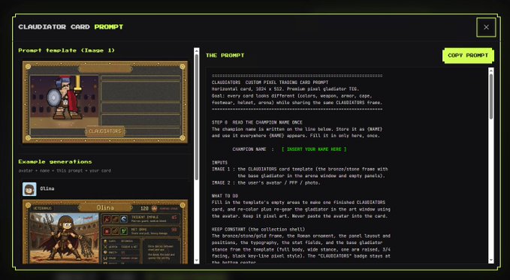Click the "Olina" name next to avatar
Viewport: 510px width, 280px height.
pos(47,188)
